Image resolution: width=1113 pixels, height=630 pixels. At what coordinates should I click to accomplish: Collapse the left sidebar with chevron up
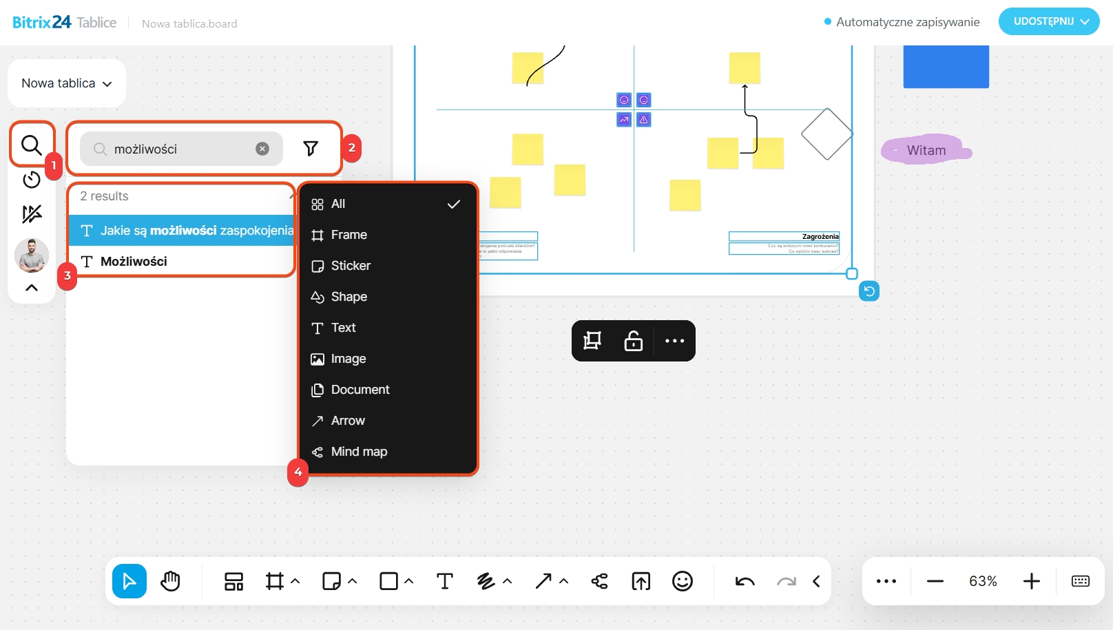[32, 288]
